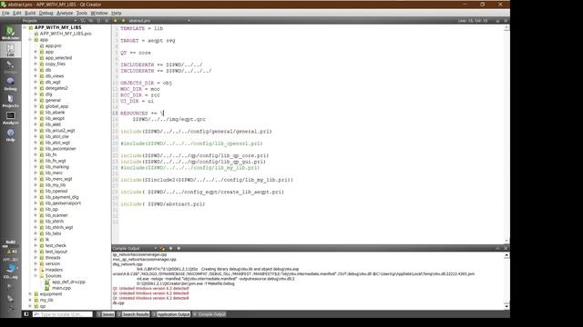Click the Compile Output vertical scrollbar
Screen dimensions: 583x327
(x=506, y=281)
